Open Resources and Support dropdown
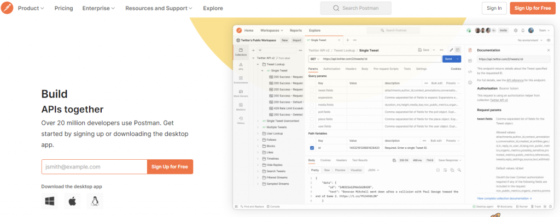This screenshot has height=217, width=560. pos(159,8)
